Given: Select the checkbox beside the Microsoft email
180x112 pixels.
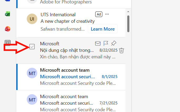Looking at the screenshot, I should coord(32,47).
